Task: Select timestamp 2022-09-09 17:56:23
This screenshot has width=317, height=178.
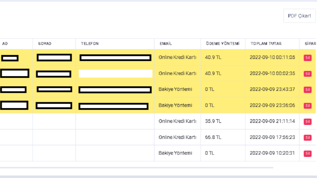Action: pos(272,137)
